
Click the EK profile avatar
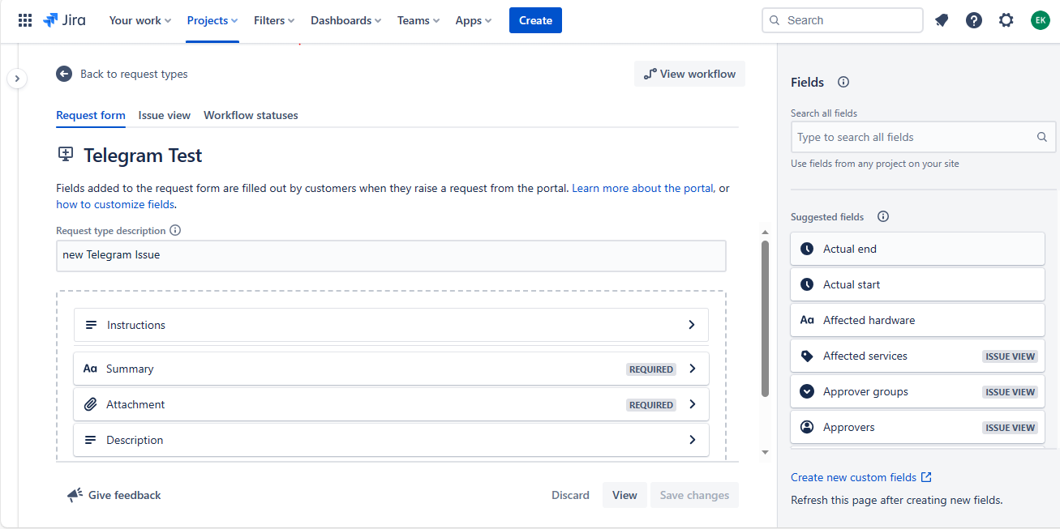[1040, 20]
